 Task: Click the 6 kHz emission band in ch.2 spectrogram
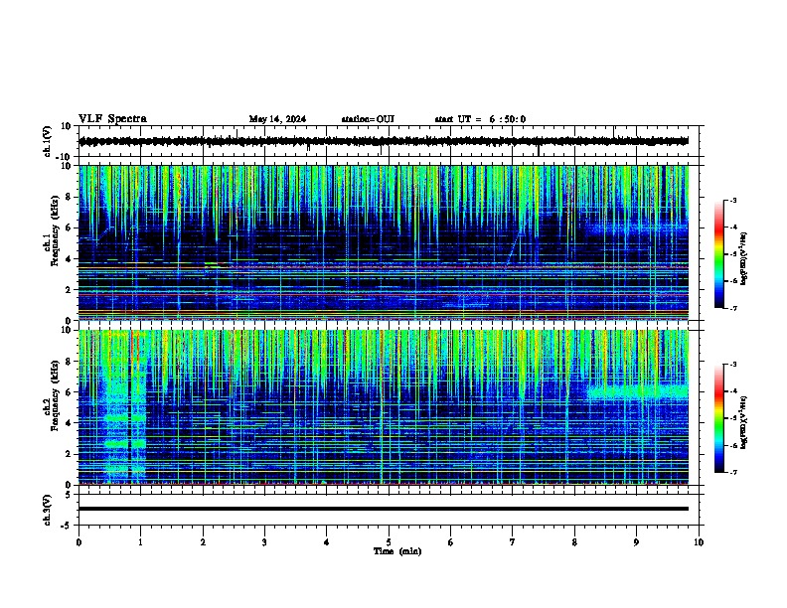(637, 391)
